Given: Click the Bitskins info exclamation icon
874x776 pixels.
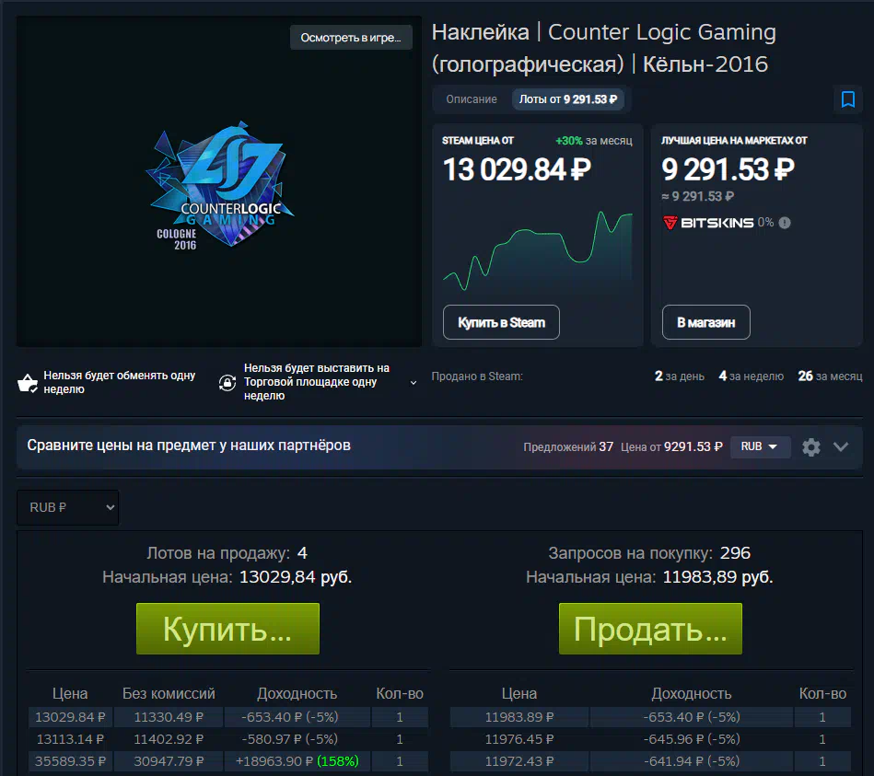Looking at the screenshot, I should coord(785,223).
